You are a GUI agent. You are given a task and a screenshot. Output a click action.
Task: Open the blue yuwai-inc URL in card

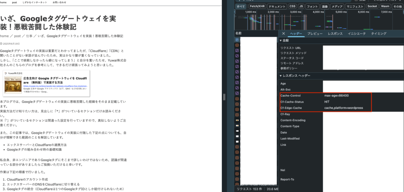tap(55, 86)
